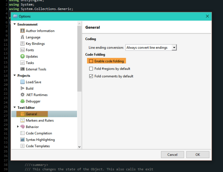Image resolution: width=223 pixels, height=172 pixels.
Task: Click the ///<summary> comment line in editor
Action: tap(36, 165)
